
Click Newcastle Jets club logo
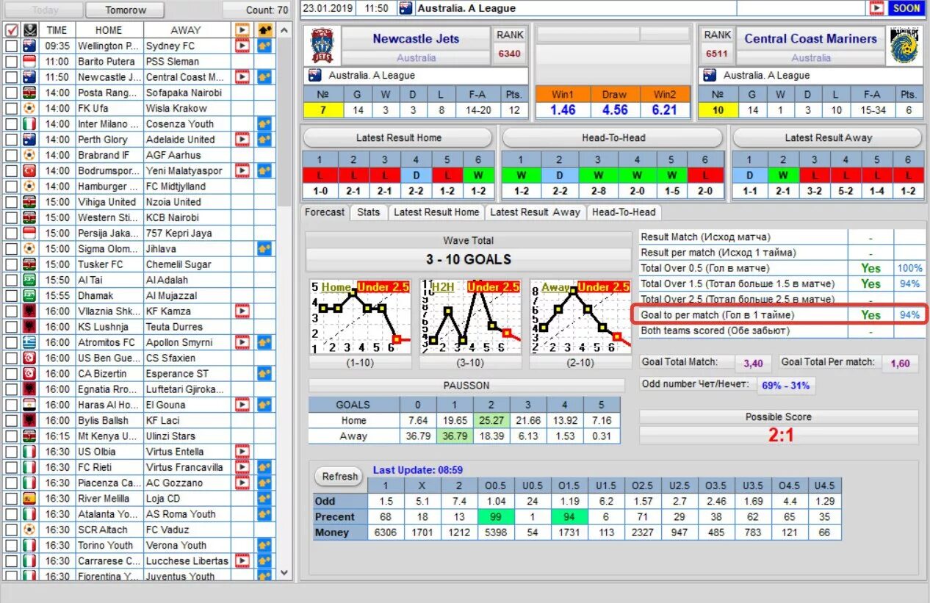click(322, 46)
